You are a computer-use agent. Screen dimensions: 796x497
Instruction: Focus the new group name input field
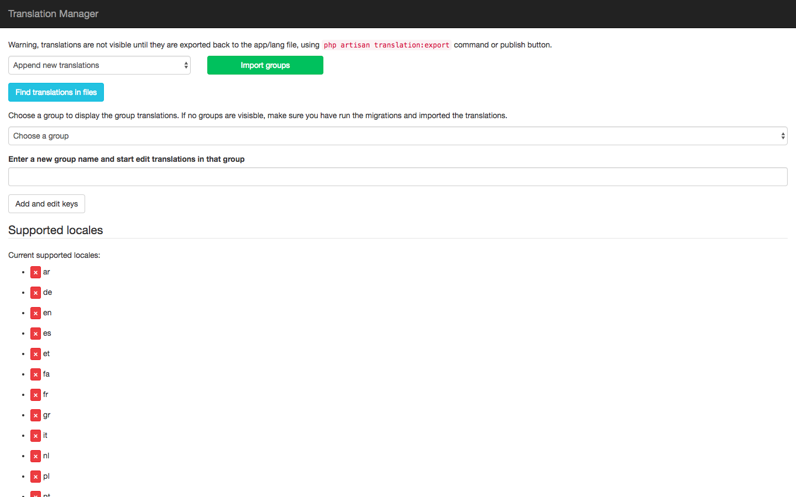point(397,177)
